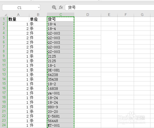Click cell C9 containing 2125
This screenshot has width=154, height=128.
coord(61,56)
